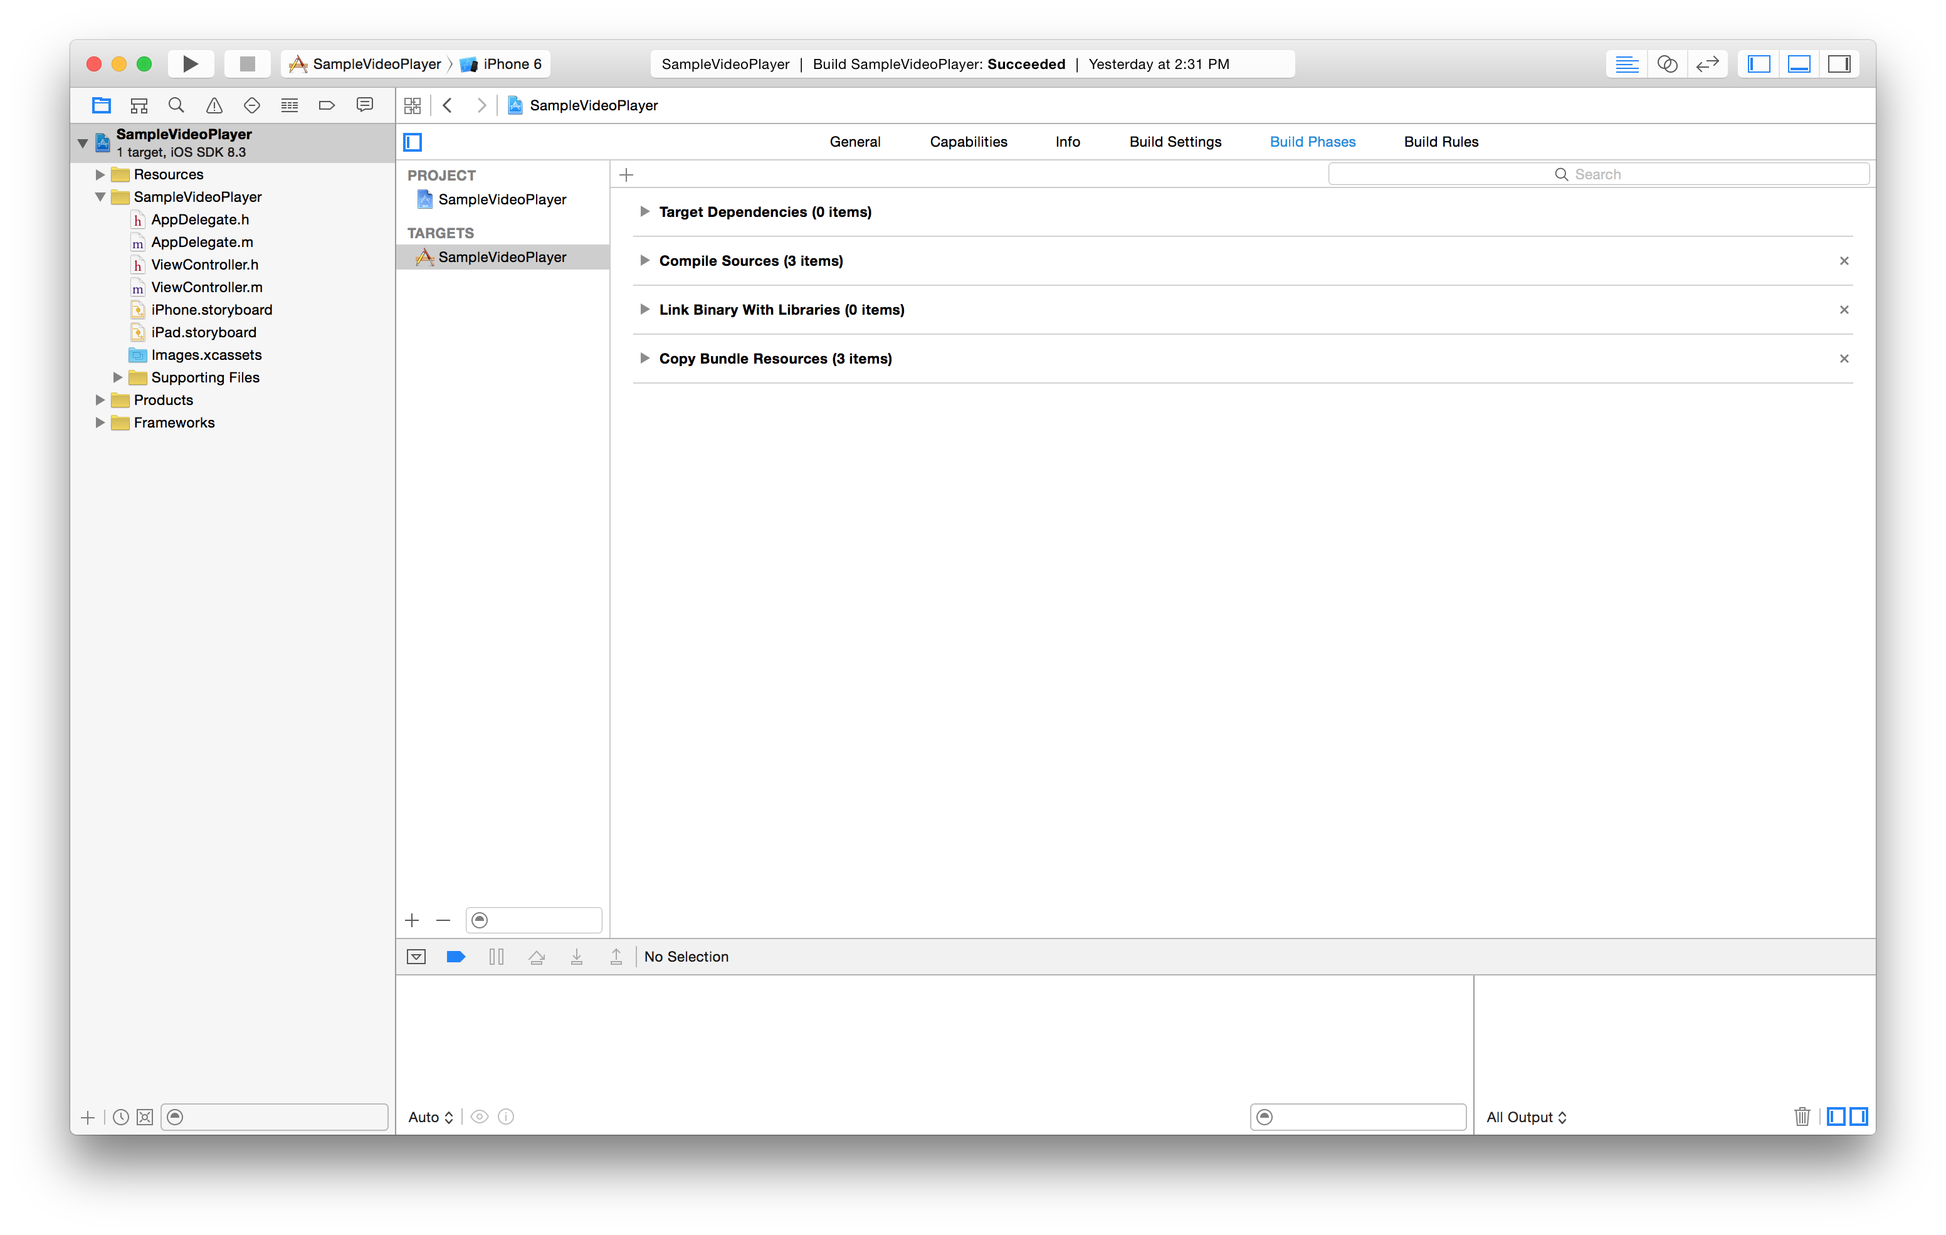Clear console with the trash icon

1801,1116
